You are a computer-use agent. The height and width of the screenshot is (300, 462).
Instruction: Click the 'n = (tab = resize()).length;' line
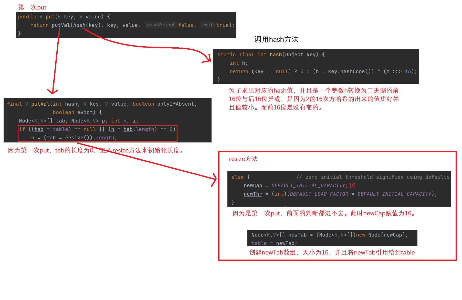click(74, 138)
